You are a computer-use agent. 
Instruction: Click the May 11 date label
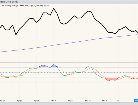tap(71, 101)
